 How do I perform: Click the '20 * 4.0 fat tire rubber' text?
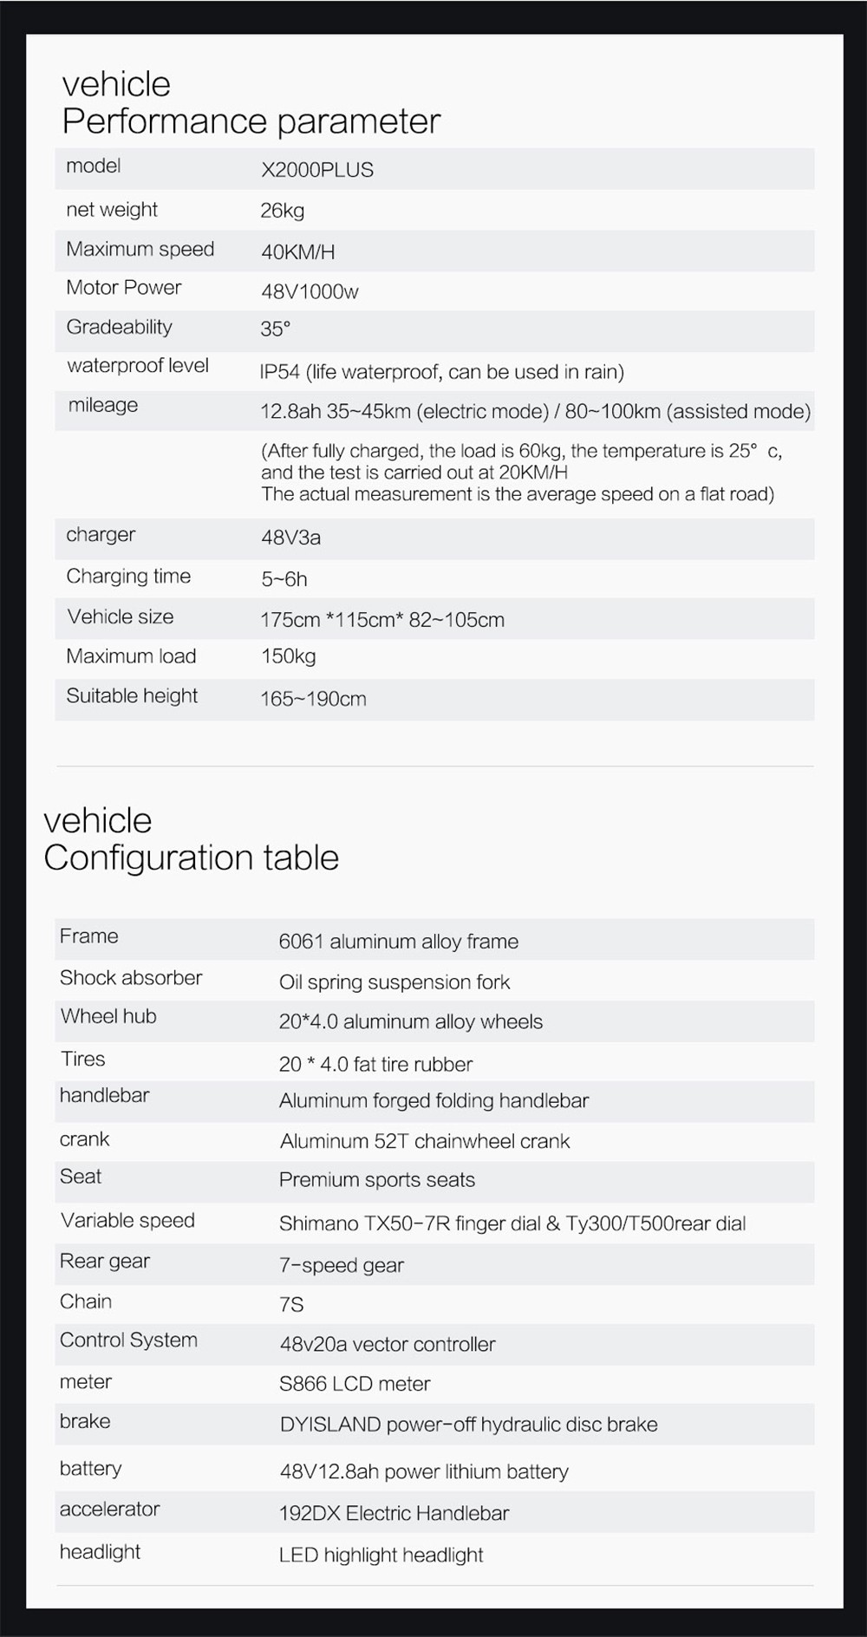(375, 1065)
